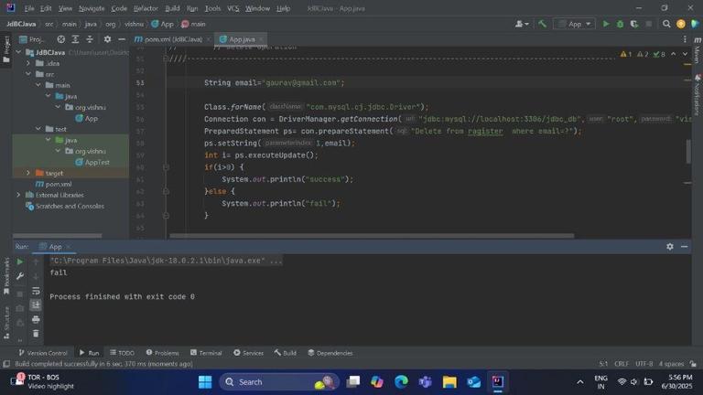Screen dimensions: 703x395
Task: Run the App configuration with green play
Action: click(606, 24)
